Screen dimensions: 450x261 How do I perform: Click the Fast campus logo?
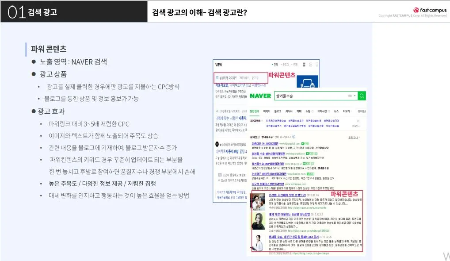coord(430,10)
